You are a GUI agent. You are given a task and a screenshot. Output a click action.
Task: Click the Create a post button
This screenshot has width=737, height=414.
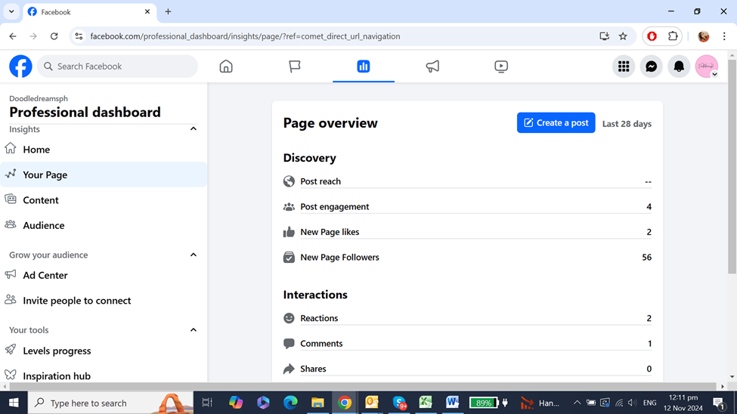[556, 122]
